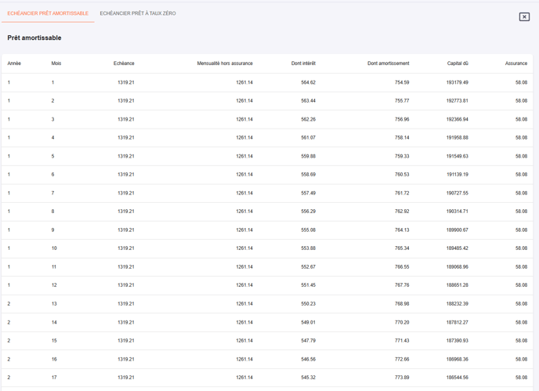Select the interest value 553.88

pos(308,248)
